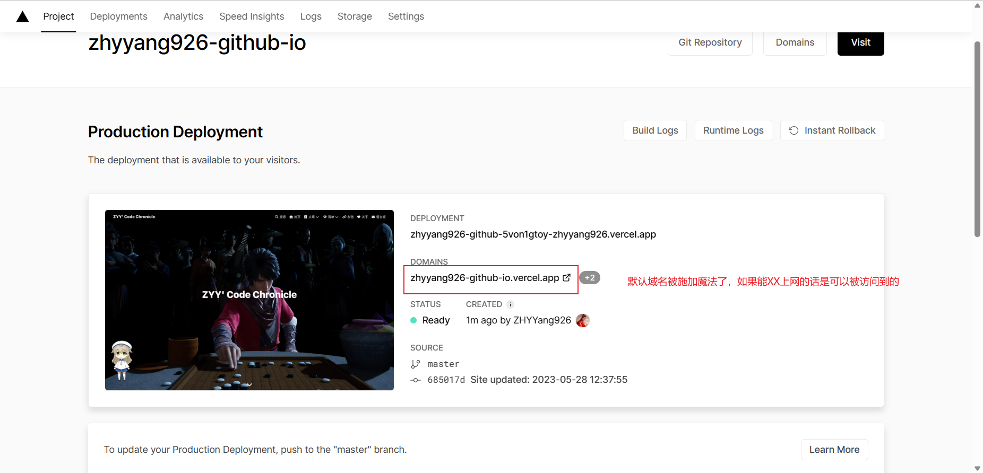This screenshot has height=473, width=983.
Task: Click the rollback arrow icon
Action: [794, 130]
